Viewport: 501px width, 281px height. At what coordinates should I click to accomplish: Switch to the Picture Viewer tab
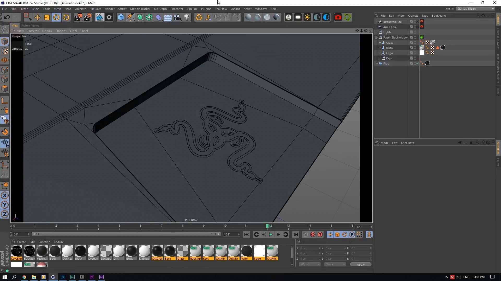tap(31, 25)
